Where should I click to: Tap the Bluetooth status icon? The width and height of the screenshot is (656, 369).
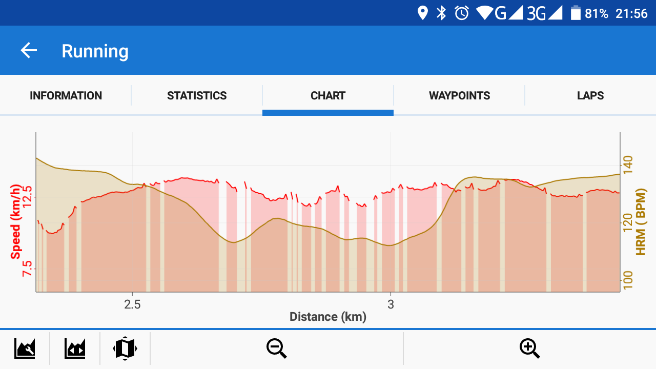441,13
